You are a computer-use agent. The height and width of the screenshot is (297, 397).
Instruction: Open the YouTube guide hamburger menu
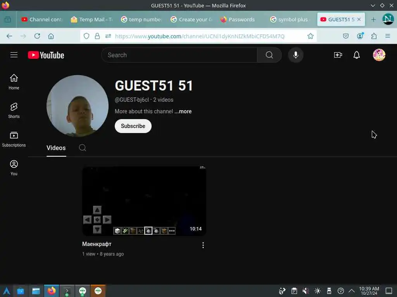tap(14, 55)
